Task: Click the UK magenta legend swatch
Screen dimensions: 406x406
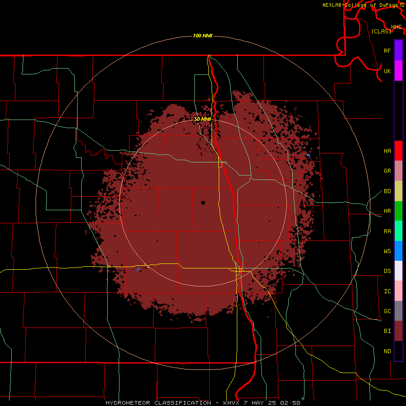Action: point(398,71)
